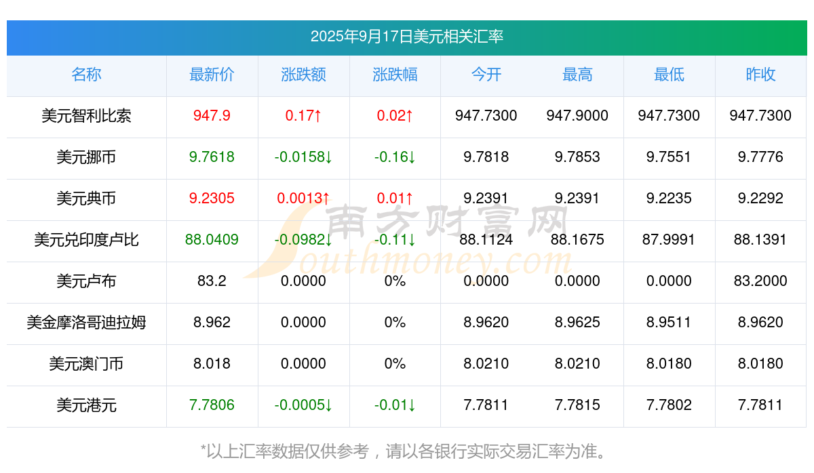Screen dimensions: 814x473
Task: Select the 最高 value 947.9000
Action: tap(577, 116)
